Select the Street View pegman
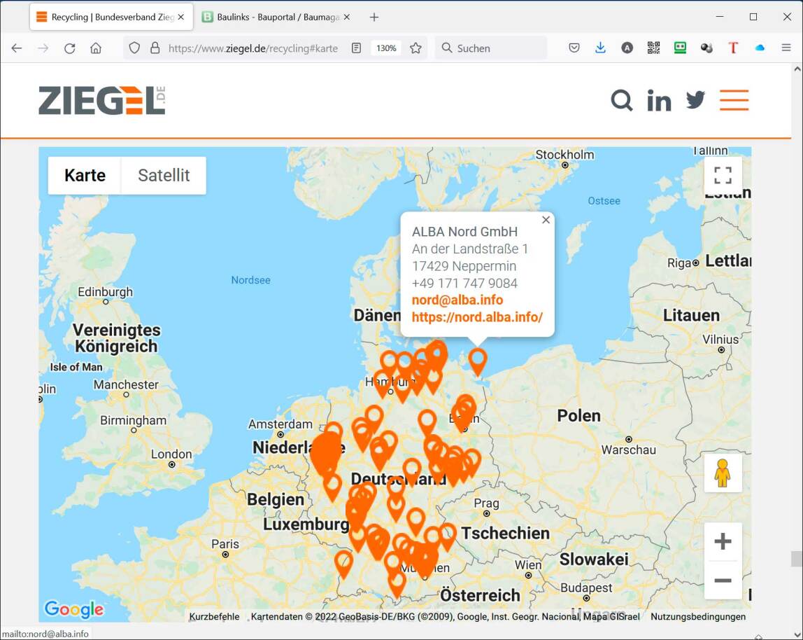The image size is (803, 640). point(723,473)
